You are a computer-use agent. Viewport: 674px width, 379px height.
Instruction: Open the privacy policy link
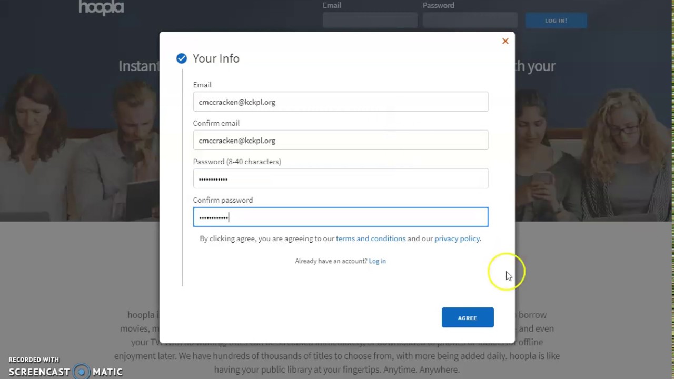pos(457,238)
